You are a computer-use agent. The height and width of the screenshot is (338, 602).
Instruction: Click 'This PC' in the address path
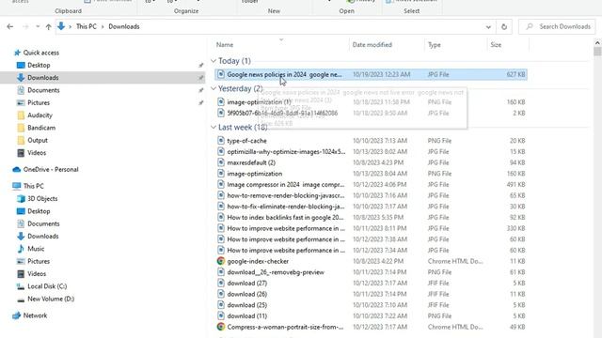point(87,26)
